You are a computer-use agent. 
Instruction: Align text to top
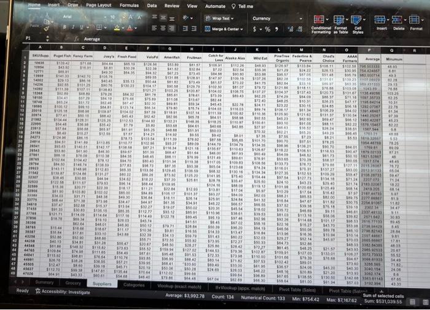tap(155, 17)
